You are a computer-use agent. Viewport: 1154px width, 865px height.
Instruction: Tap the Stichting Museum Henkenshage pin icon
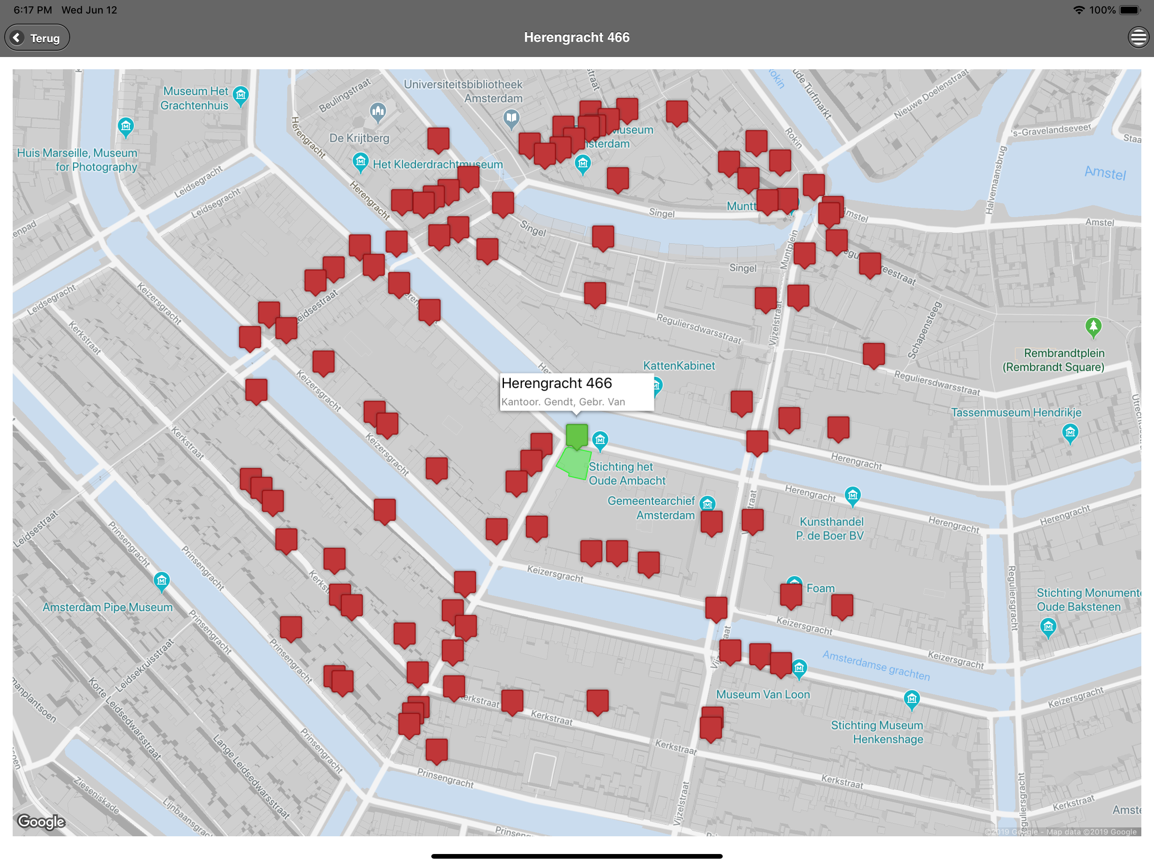pos(912,700)
